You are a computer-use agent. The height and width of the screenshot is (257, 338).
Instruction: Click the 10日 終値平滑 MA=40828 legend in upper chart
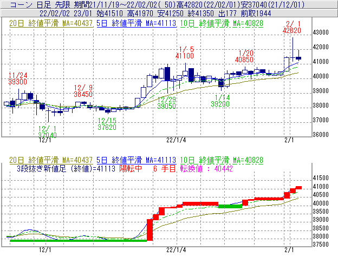222,23
